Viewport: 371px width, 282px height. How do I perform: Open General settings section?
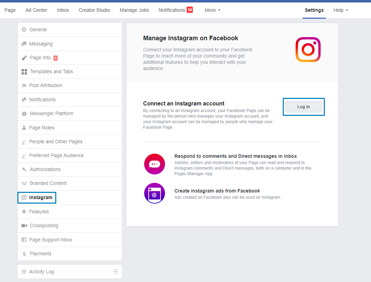pyautogui.click(x=70, y=29)
